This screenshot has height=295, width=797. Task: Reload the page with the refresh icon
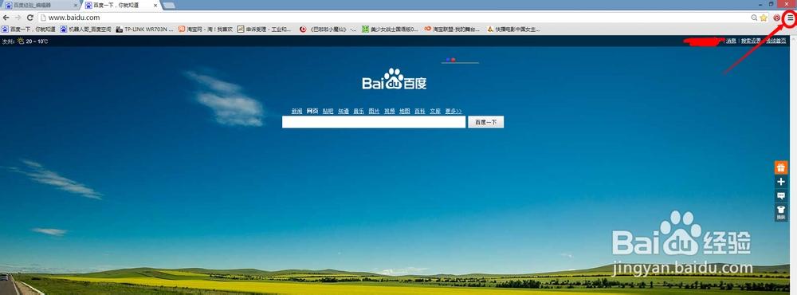click(30, 18)
